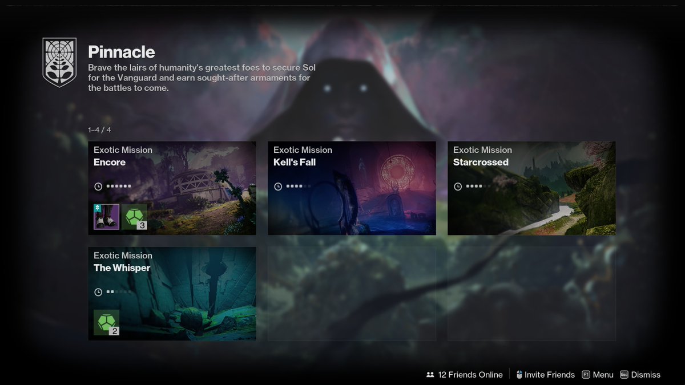Select the green engram reward in The Whisper
Viewport: 685px width, 385px height.
[x=106, y=322]
